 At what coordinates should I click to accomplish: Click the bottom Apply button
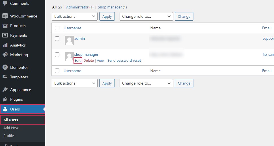tap(107, 83)
